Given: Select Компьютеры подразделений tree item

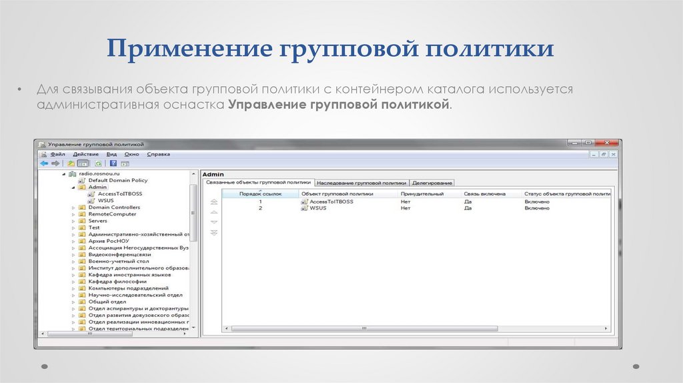Looking at the screenshot, I should pos(128,288).
